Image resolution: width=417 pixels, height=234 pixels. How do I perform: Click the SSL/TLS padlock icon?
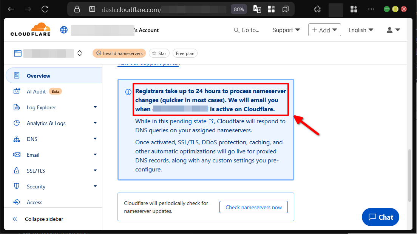point(17,170)
